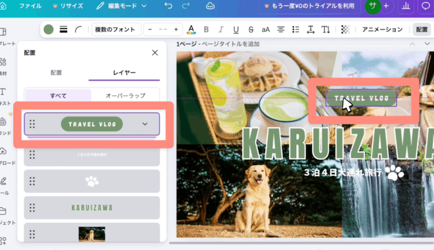Adjust corner rounding icon
This screenshot has height=250, width=434.
[x=78, y=30]
